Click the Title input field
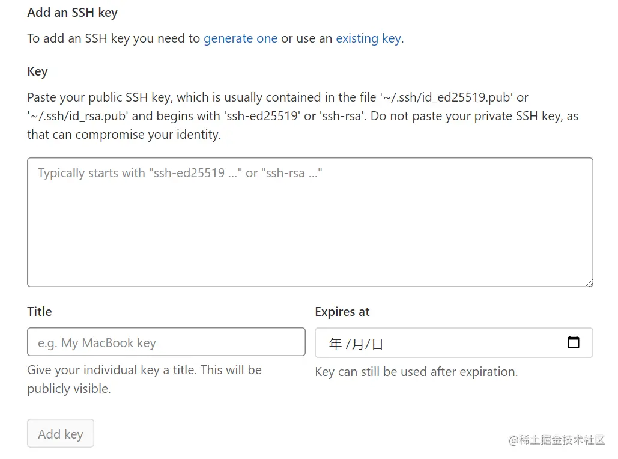 point(166,342)
